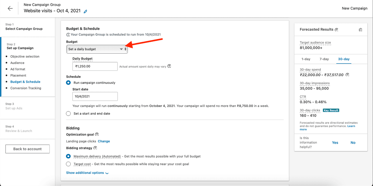Image resolution: width=373 pixels, height=186 pixels.
Task: Select "Run campaign continuously"
Action: (68, 83)
